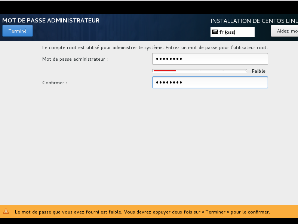This screenshot has width=298, height=224.
Task: Click the 'Confirmer :' label
Action: pos(55,83)
